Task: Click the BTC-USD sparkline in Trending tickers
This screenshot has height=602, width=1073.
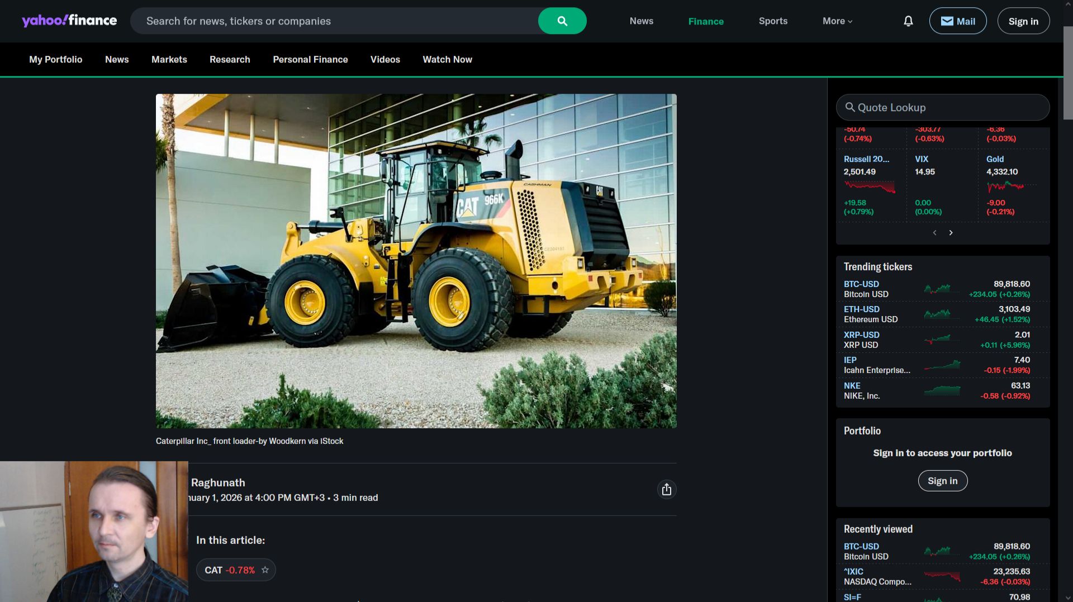Action: [x=941, y=289]
